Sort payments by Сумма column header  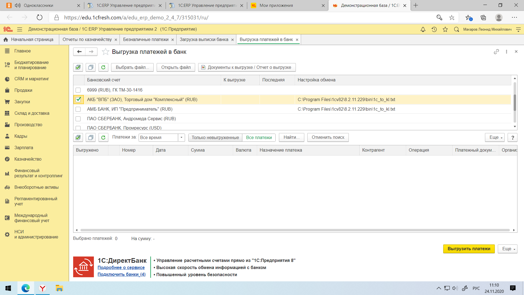point(210,150)
